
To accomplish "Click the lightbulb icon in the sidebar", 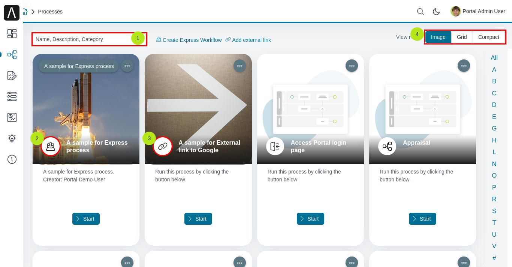I will pos(12,138).
